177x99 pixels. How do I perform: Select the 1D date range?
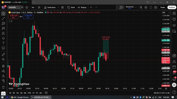click(10, 93)
